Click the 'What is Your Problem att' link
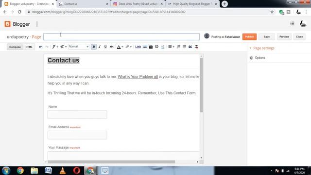311x175 pixels. 138,77
